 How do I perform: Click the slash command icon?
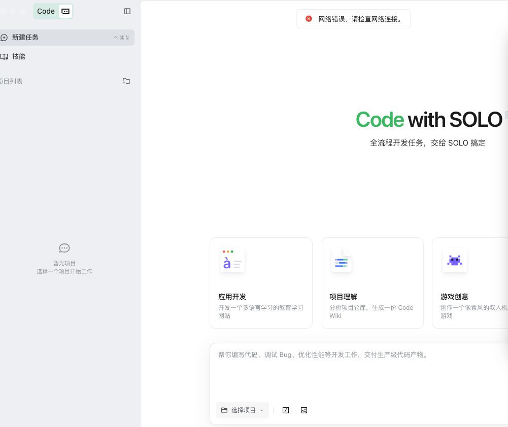286,410
